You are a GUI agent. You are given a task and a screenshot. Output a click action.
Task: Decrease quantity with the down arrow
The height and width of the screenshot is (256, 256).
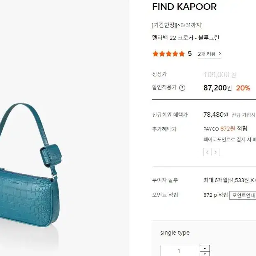click(205, 254)
